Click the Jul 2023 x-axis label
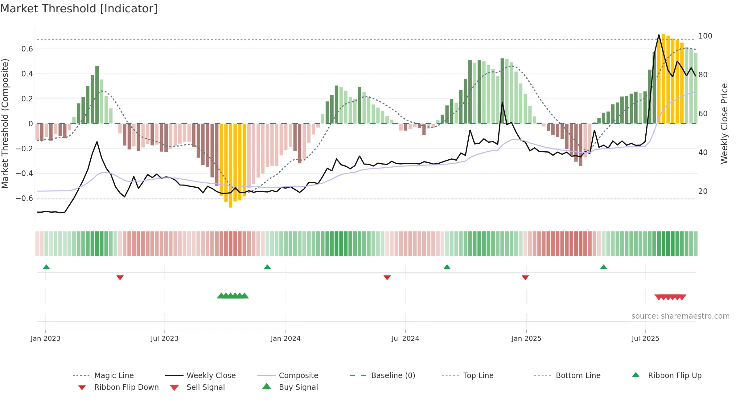Screen dimensions: 740x416 [x=165, y=338]
